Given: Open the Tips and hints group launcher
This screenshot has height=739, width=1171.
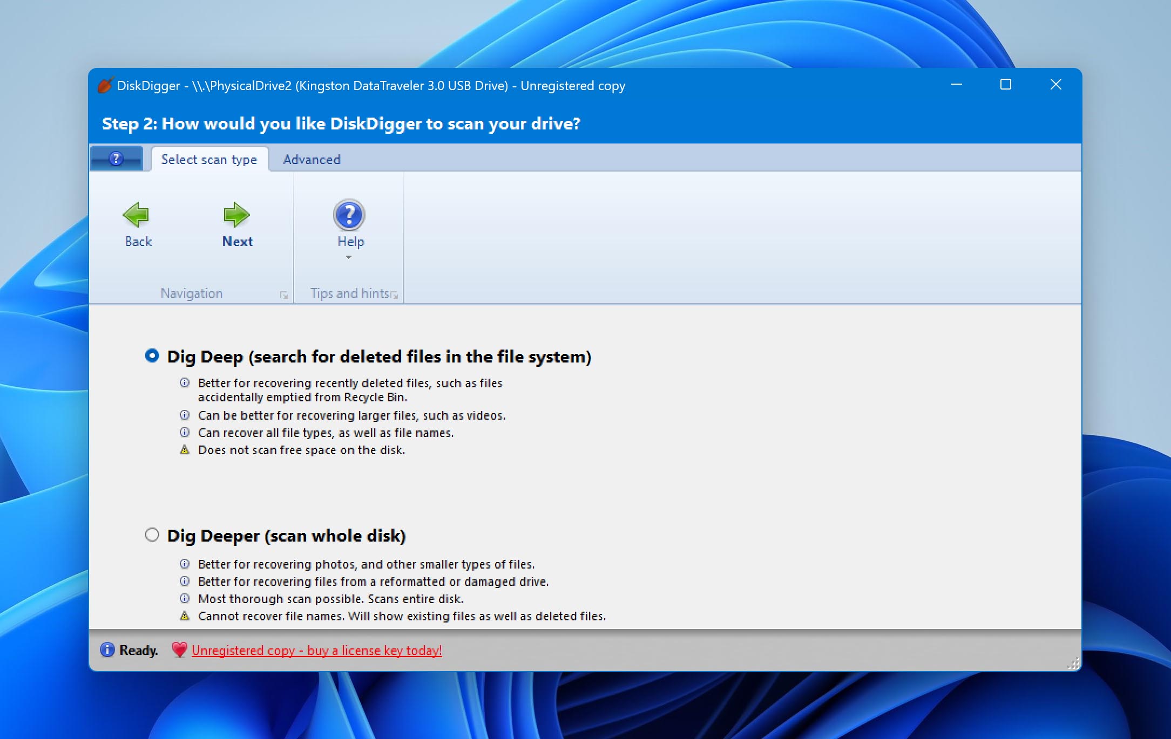Looking at the screenshot, I should [x=395, y=295].
